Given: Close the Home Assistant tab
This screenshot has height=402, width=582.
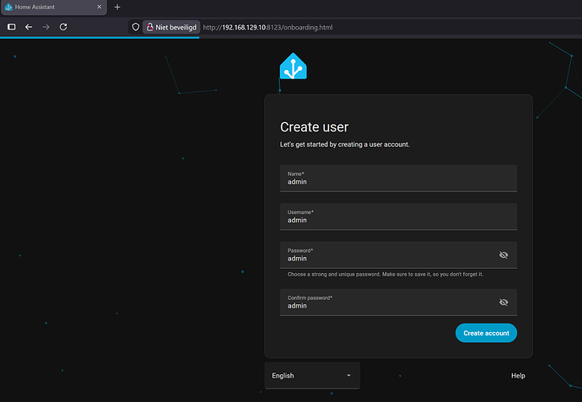Looking at the screenshot, I should click(99, 7).
